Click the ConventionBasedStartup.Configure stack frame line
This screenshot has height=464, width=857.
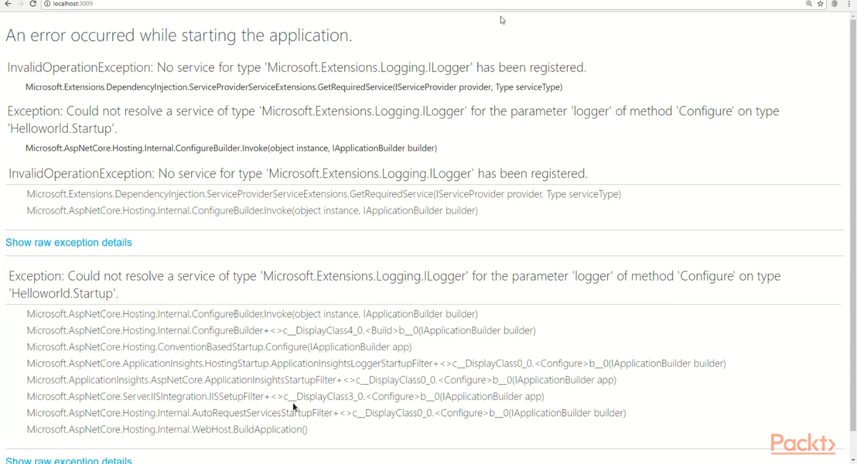click(x=219, y=347)
